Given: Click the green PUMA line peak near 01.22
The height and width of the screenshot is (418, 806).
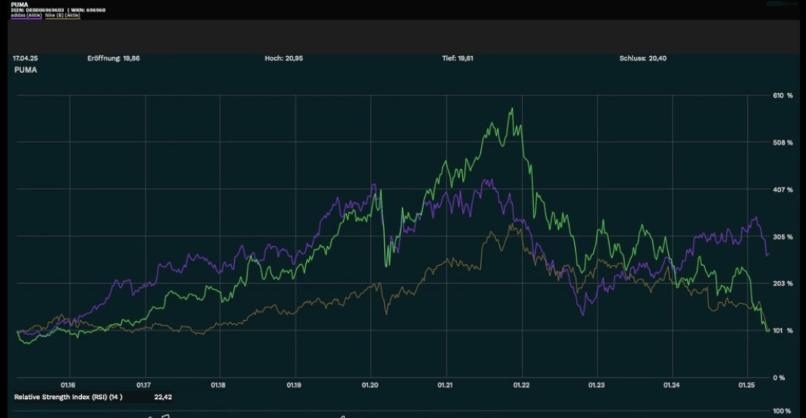Looking at the screenshot, I should tap(512, 109).
